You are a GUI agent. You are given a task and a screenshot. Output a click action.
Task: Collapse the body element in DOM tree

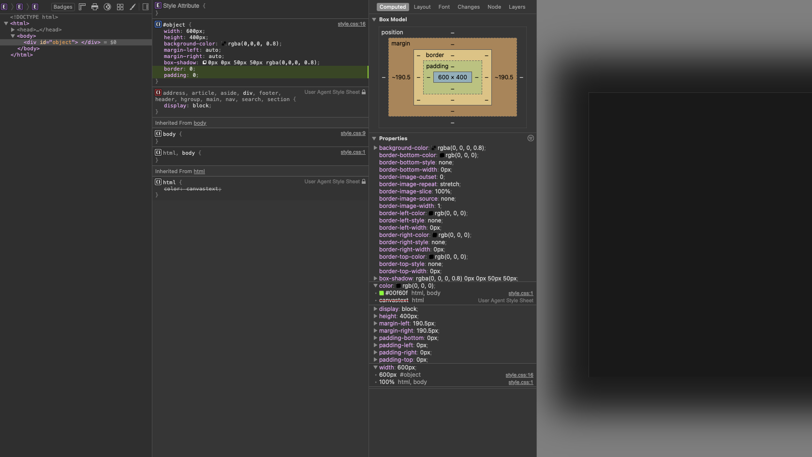(13, 36)
